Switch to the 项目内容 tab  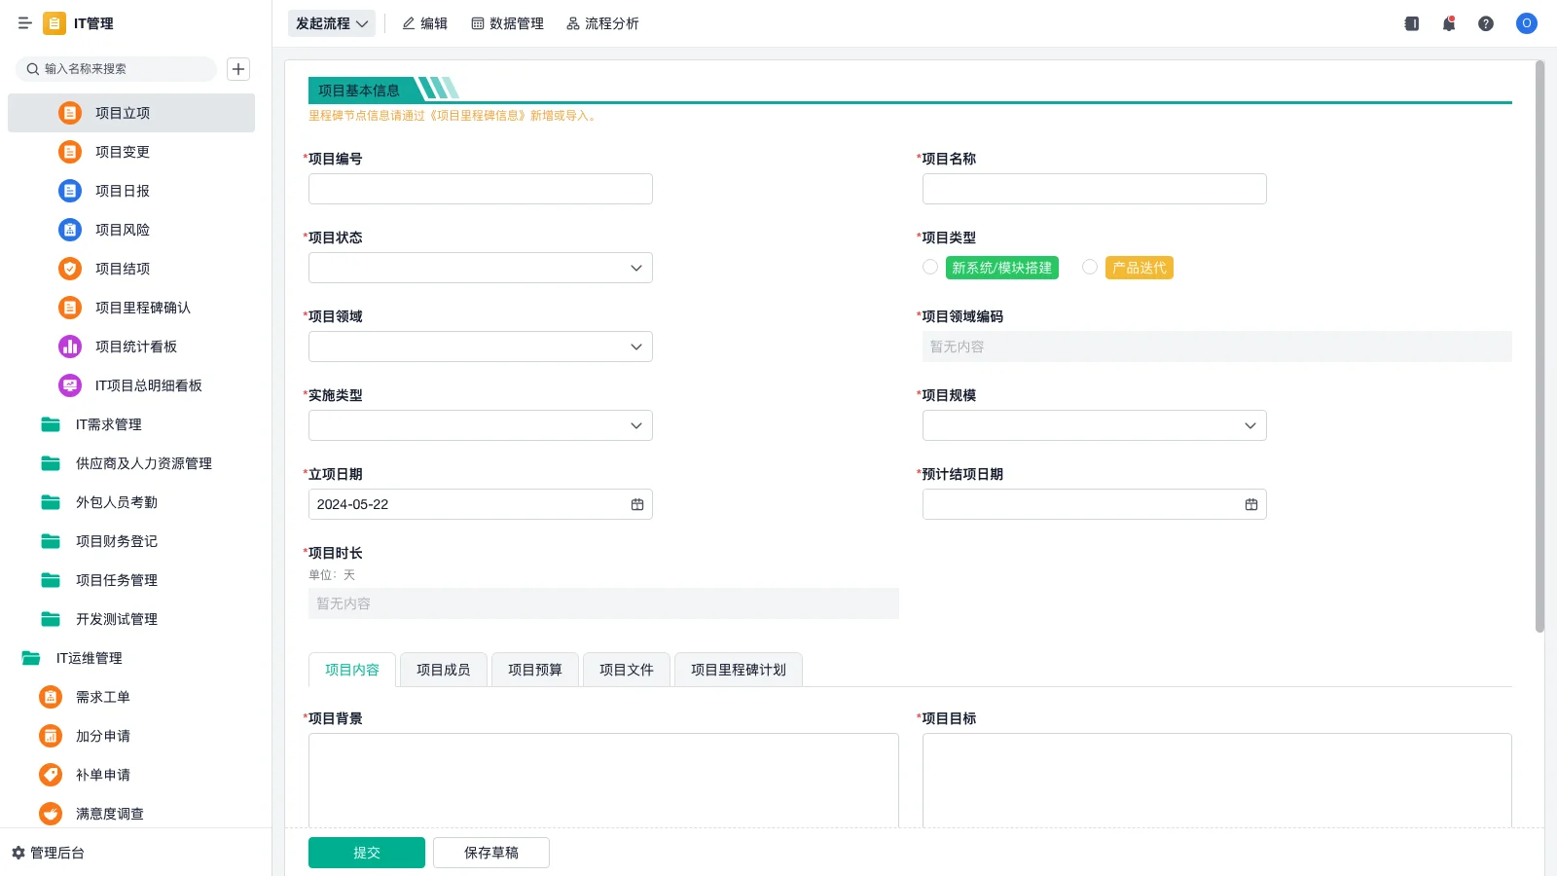(352, 670)
